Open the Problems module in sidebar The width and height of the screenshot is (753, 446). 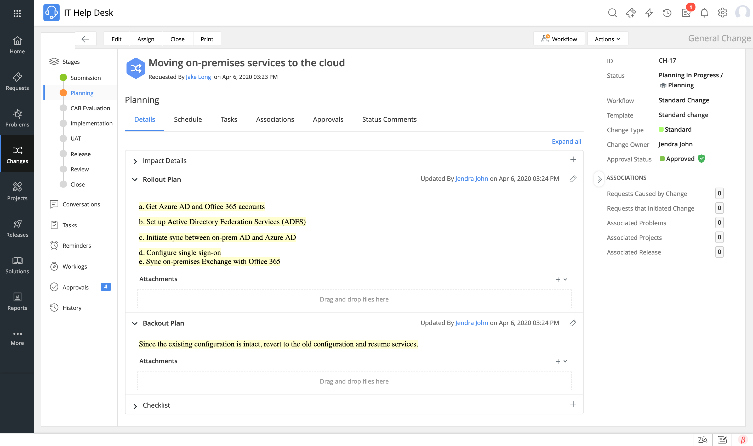(17, 118)
